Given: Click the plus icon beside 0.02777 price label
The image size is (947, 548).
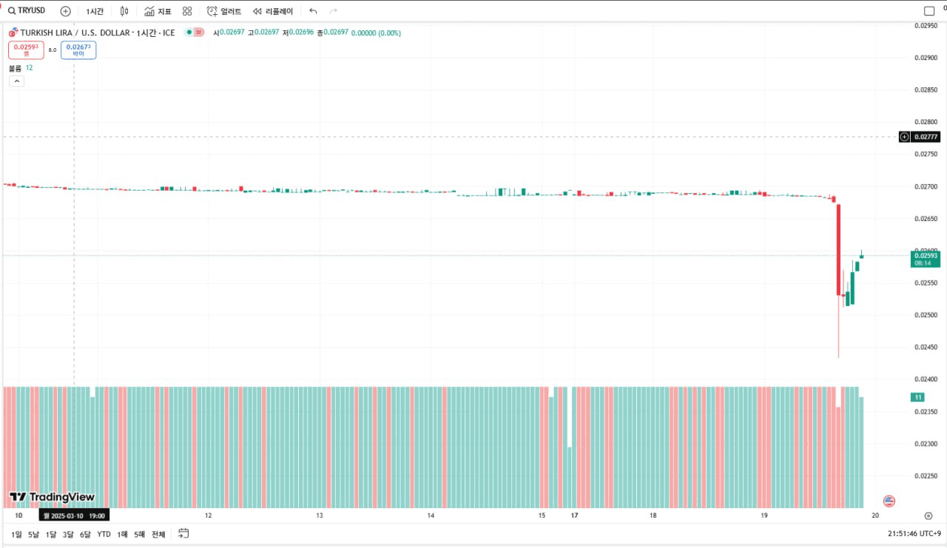Looking at the screenshot, I should pyautogui.click(x=904, y=137).
